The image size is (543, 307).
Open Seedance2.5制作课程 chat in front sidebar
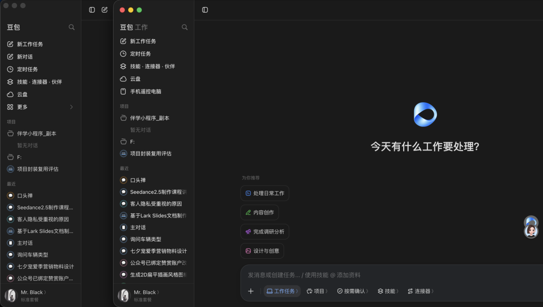click(x=154, y=192)
